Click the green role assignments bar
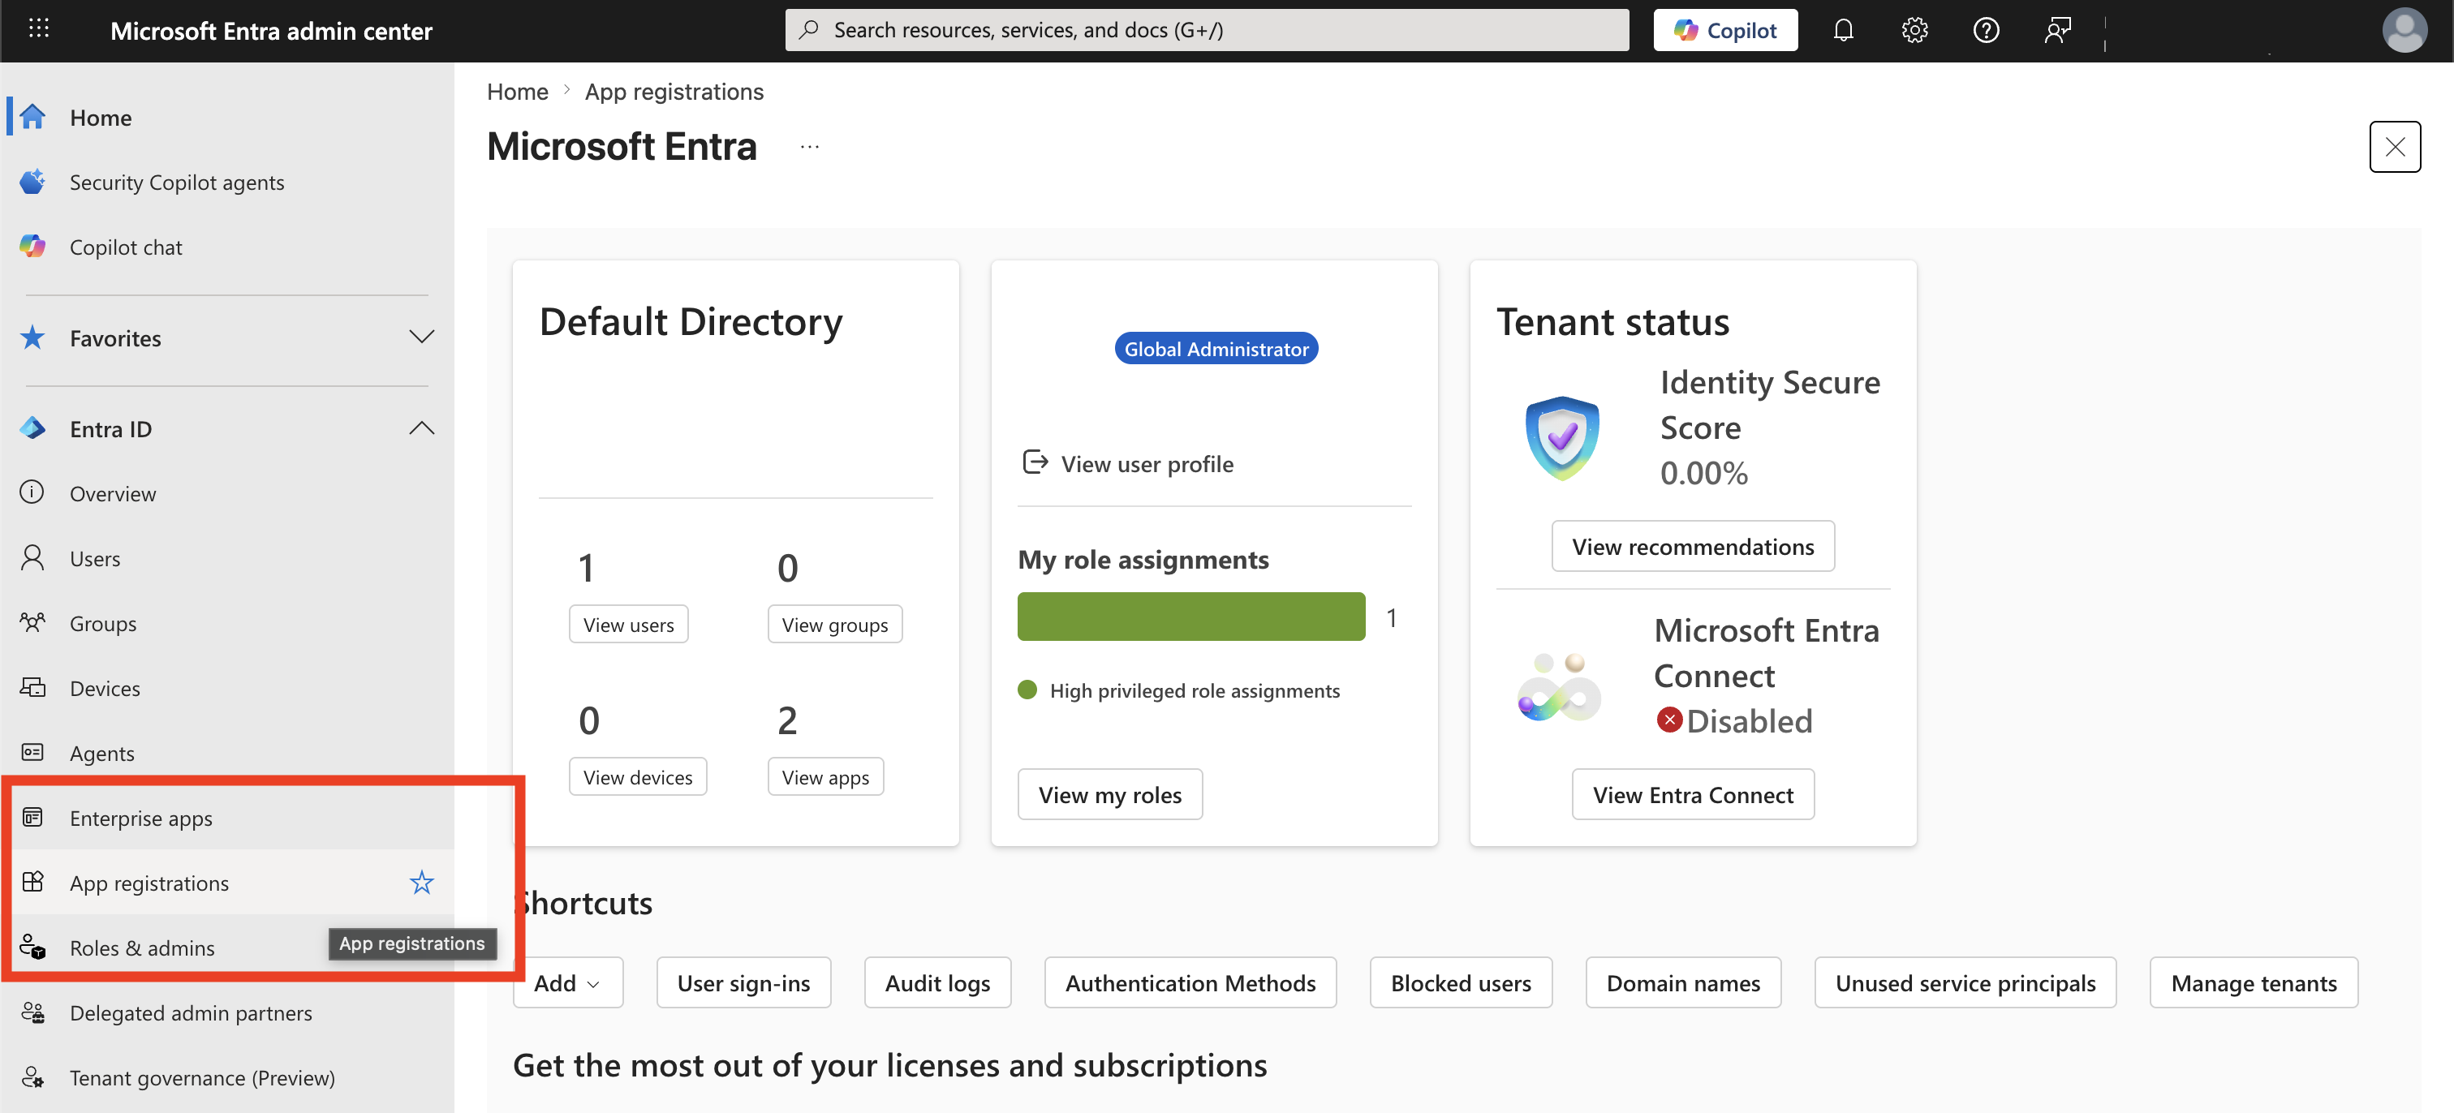The image size is (2454, 1113). click(x=1190, y=616)
